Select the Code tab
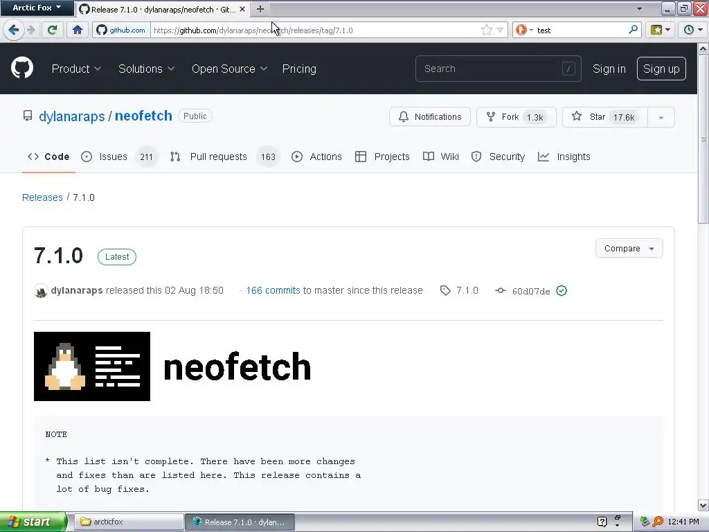 click(48, 157)
